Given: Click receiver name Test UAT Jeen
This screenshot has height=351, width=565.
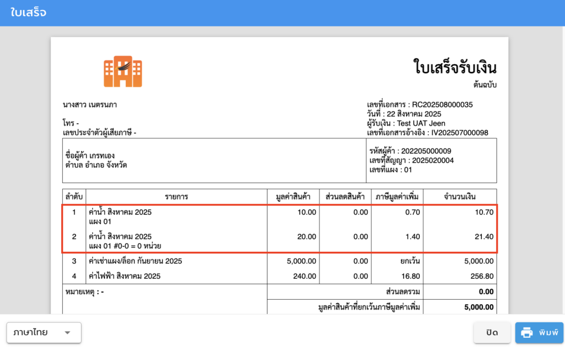Looking at the screenshot, I should 421,123.
